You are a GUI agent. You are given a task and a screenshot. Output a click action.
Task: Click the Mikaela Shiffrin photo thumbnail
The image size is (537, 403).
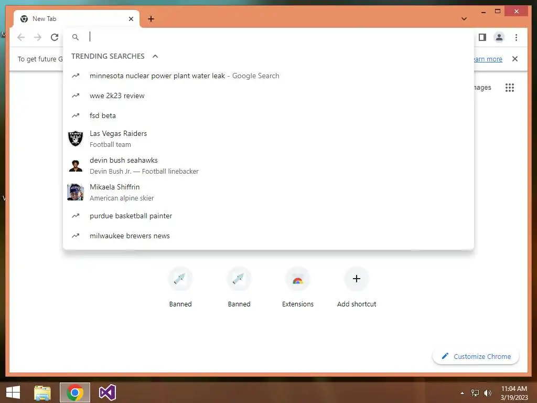pos(76,192)
